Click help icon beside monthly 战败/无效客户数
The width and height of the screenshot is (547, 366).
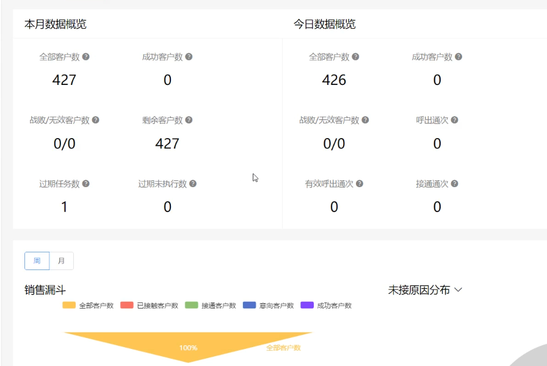point(96,120)
